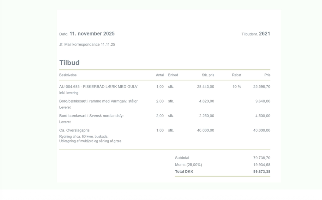Select the Varmgalv. stålgr bænkesæt item

coord(98,101)
